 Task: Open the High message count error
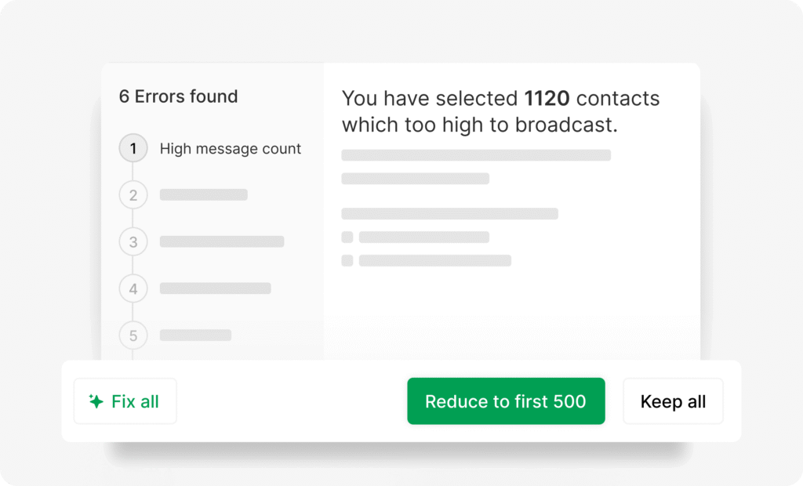click(x=230, y=148)
